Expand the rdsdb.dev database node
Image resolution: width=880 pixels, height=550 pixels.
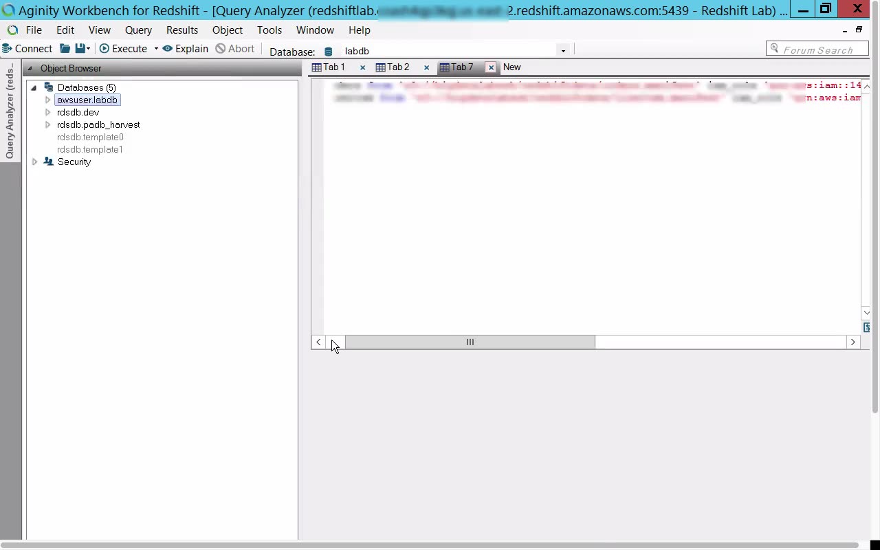pos(47,112)
